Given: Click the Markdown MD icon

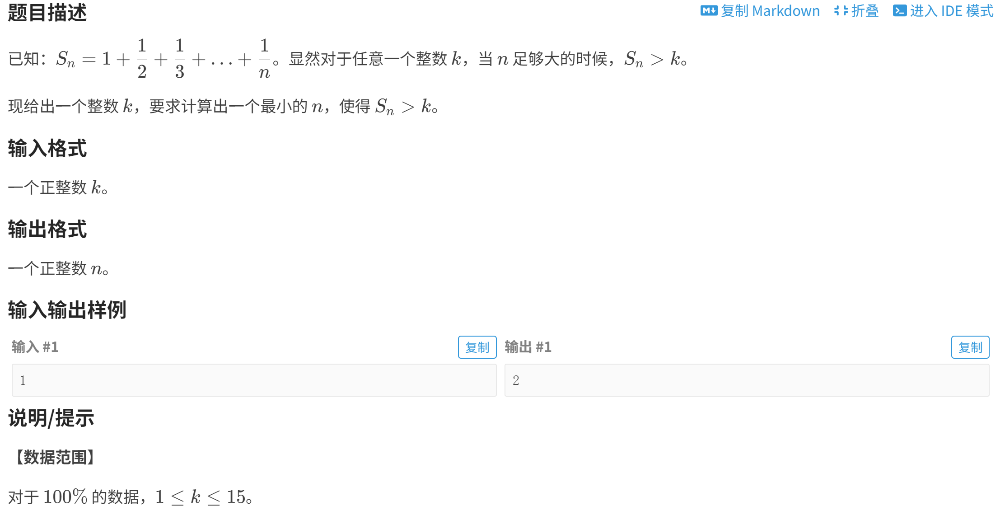Looking at the screenshot, I should coord(709,10).
